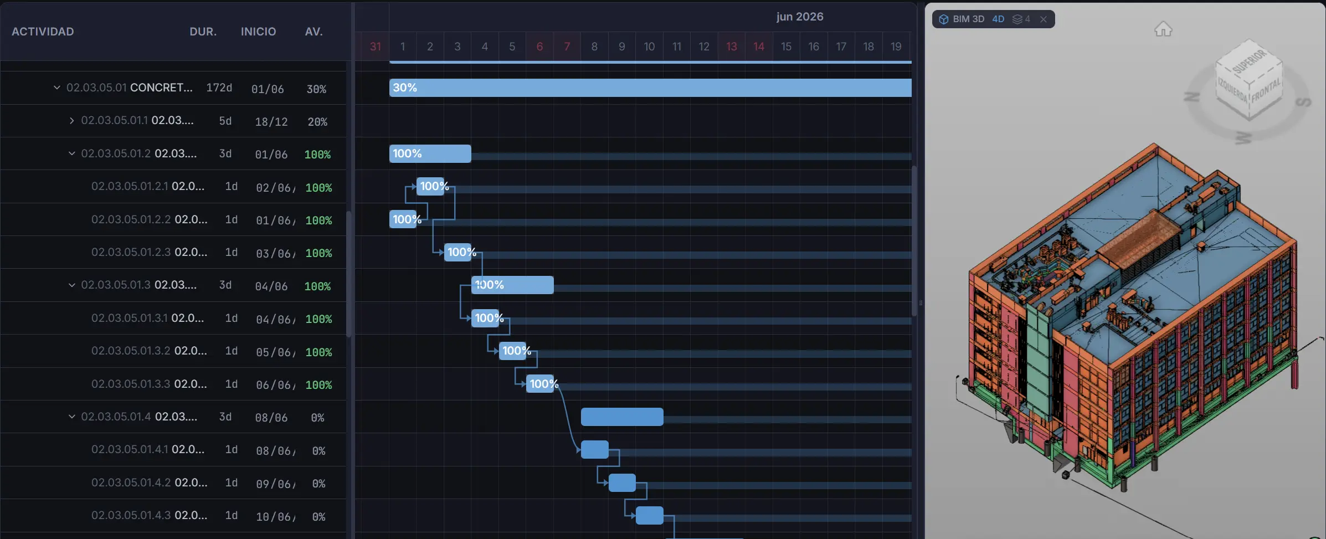Click the DUR. column header
1326x539 pixels.
click(x=203, y=32)
